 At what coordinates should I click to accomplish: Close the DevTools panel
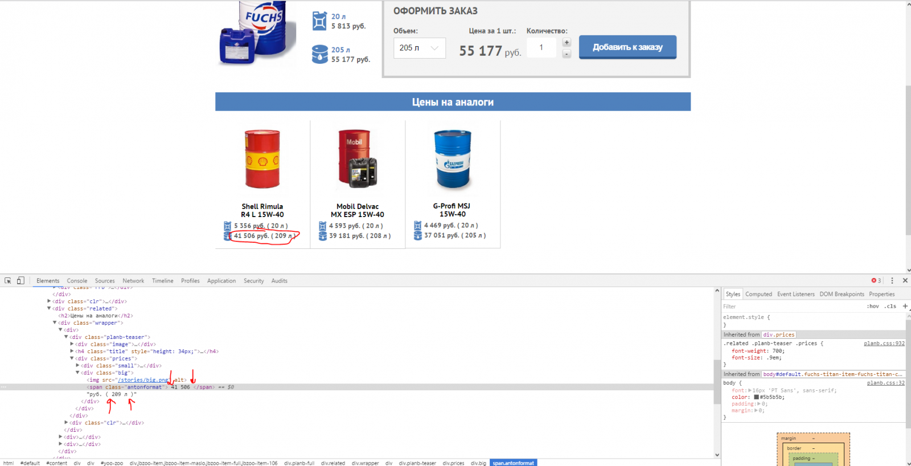coord(905,280)
